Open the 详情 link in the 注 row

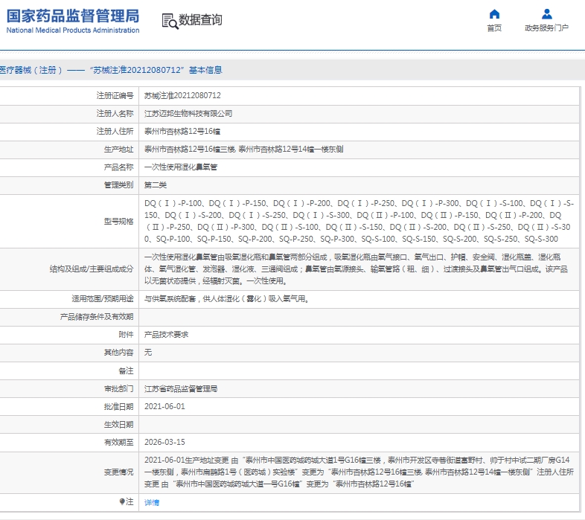click(152, 502)
